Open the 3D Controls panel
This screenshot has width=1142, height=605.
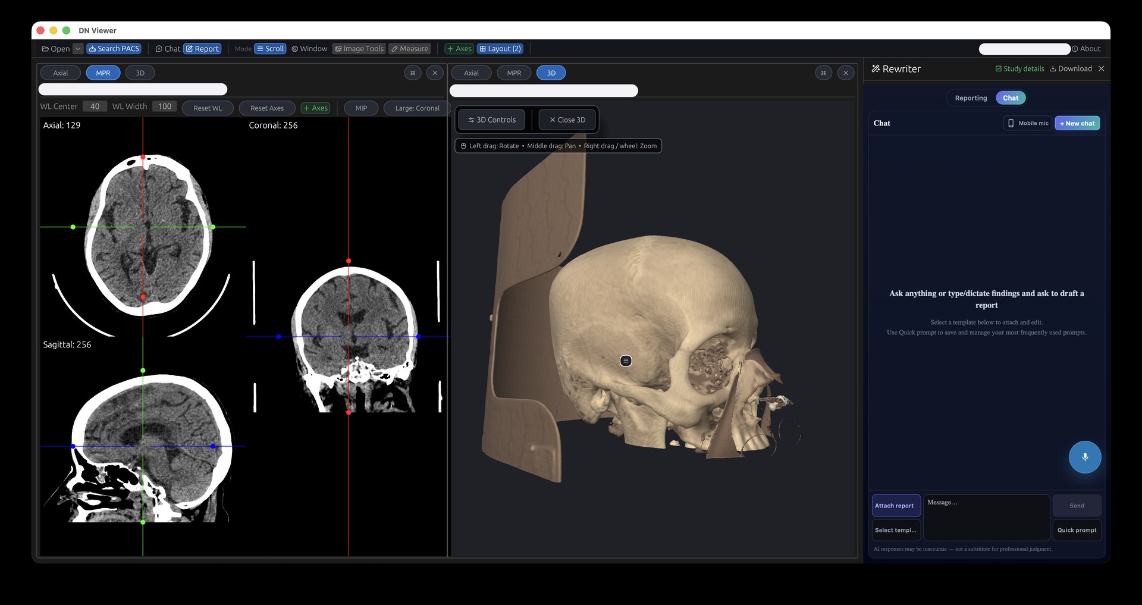point(492,120)
